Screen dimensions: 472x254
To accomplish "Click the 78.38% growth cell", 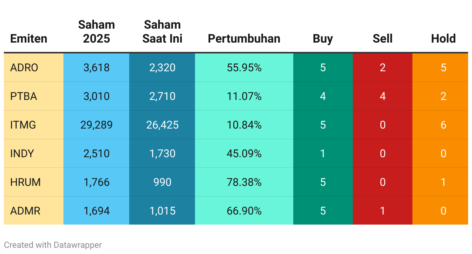I will coord(244,182).
